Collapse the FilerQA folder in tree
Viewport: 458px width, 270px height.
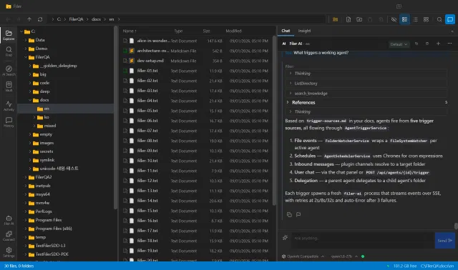click(x=26, y=57)
